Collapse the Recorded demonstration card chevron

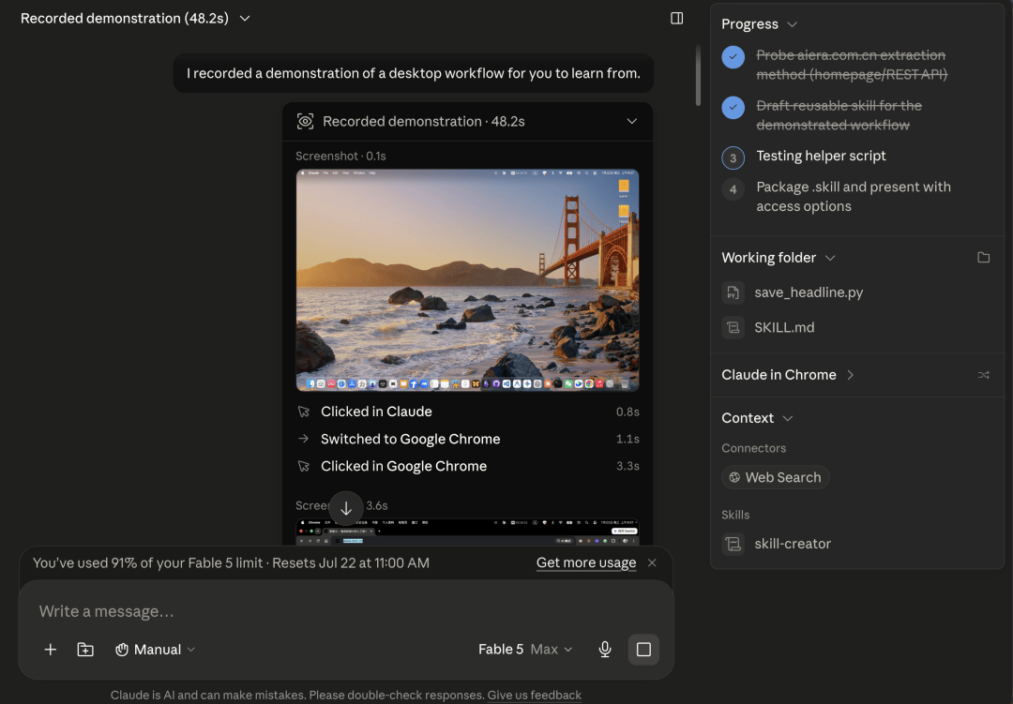click(632, 122)
